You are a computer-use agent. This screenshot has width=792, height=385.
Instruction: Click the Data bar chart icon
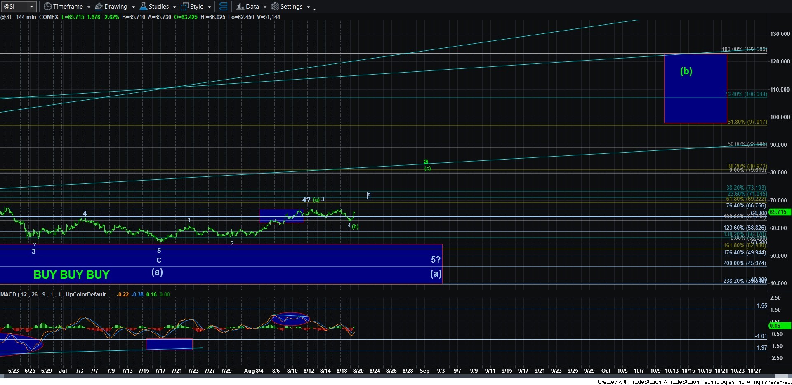[240, 7]
